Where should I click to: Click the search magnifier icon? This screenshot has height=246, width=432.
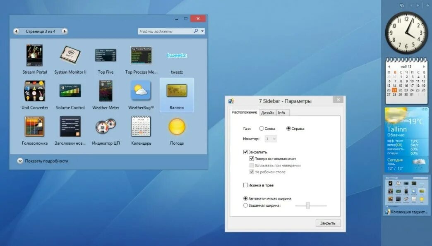pyautogui.click(x=196, y=31)
